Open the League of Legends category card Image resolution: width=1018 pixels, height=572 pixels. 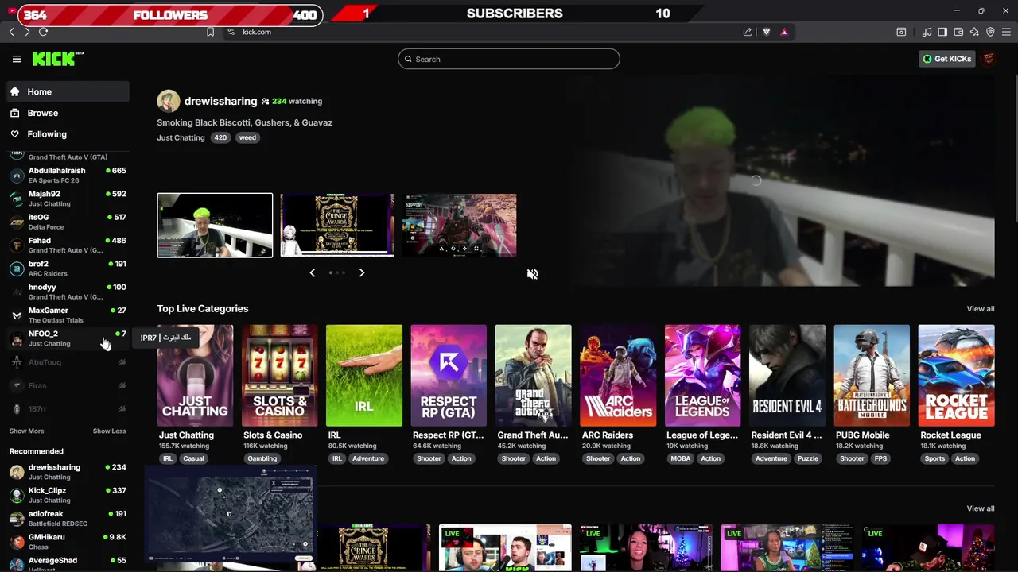[702, 375]
